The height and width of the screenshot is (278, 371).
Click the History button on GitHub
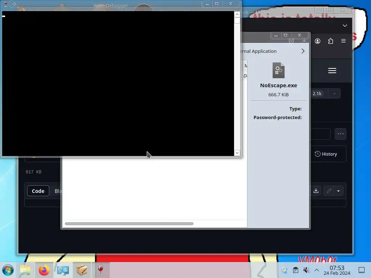click(326, 154)
